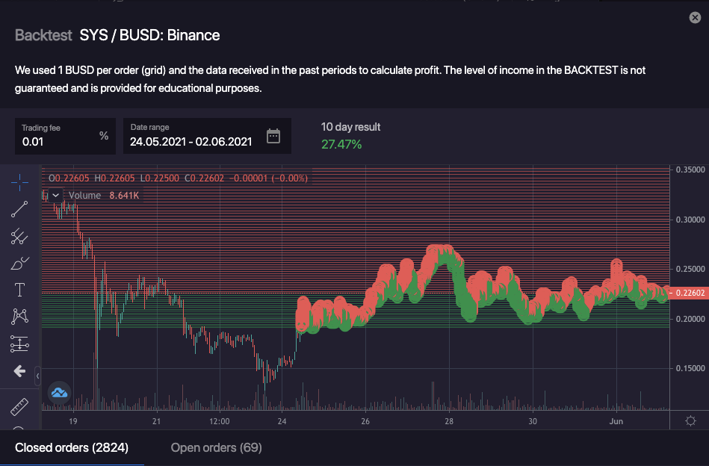Select the ruler measure tool
The height and width of the screenshot is (466, 709).
pyautogui.click(x=19, y=408)
